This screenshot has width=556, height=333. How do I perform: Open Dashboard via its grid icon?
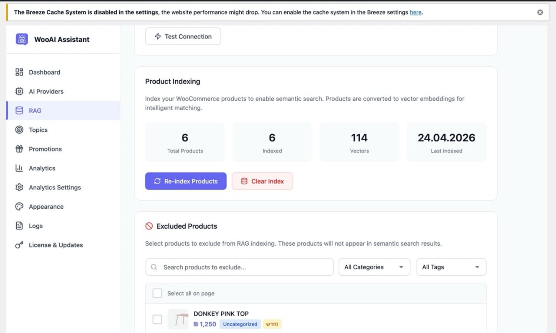click(x=19, y=72)
